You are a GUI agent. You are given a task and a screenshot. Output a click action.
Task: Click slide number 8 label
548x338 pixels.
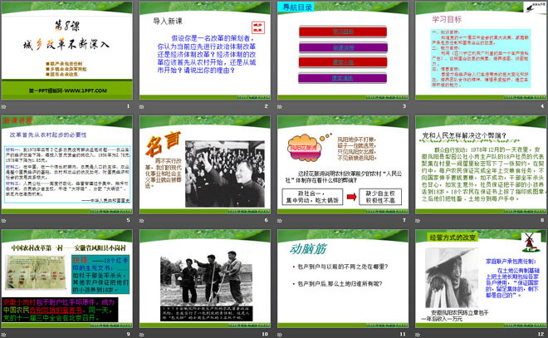point(542,220)
